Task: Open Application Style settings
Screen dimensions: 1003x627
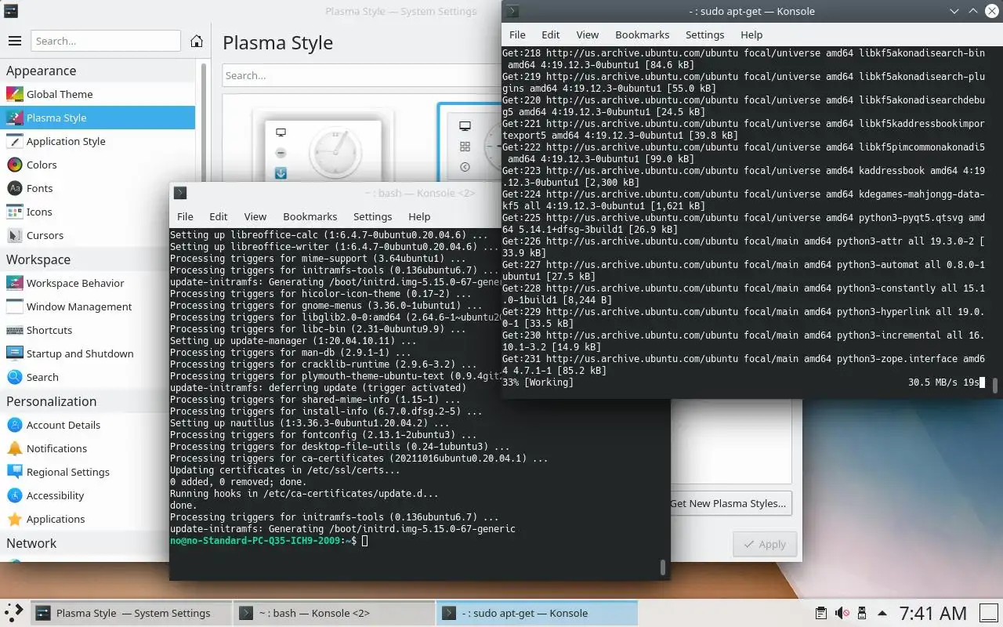Action: click(97, 141)
